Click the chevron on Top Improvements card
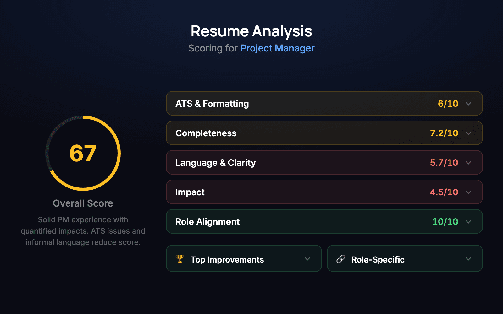The height and width of the screenshot is (314, 503). pos(307,259)
